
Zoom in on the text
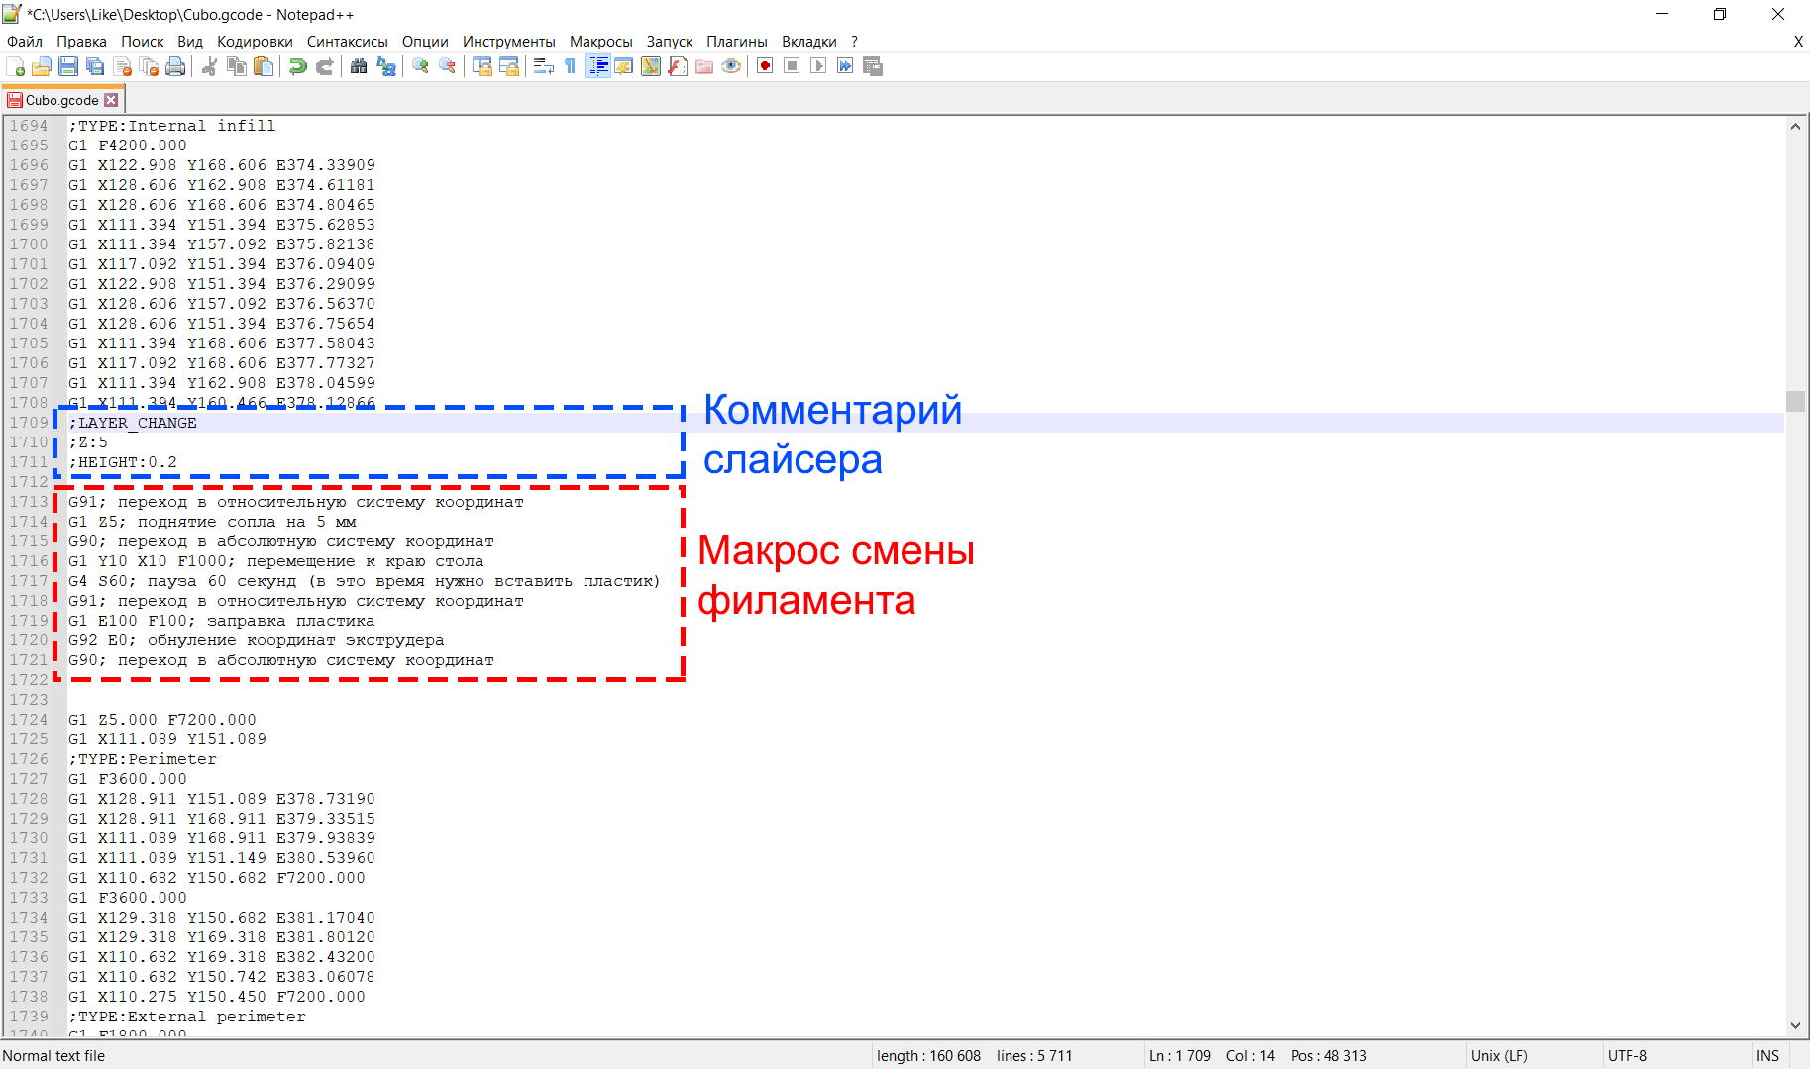[420, 66]
